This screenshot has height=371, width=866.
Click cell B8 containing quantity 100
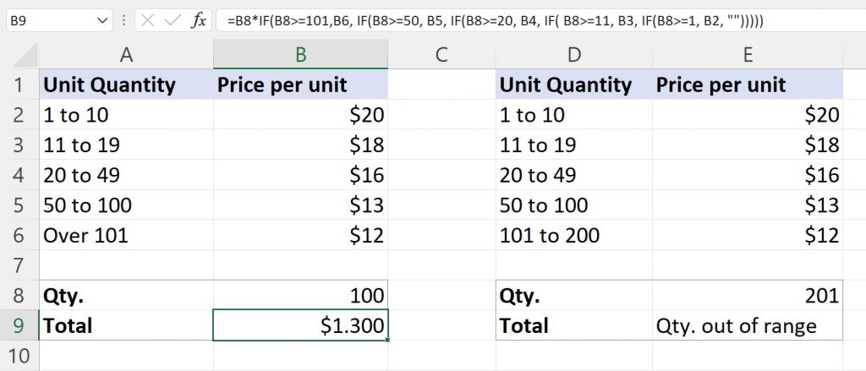tap(300, 295)
